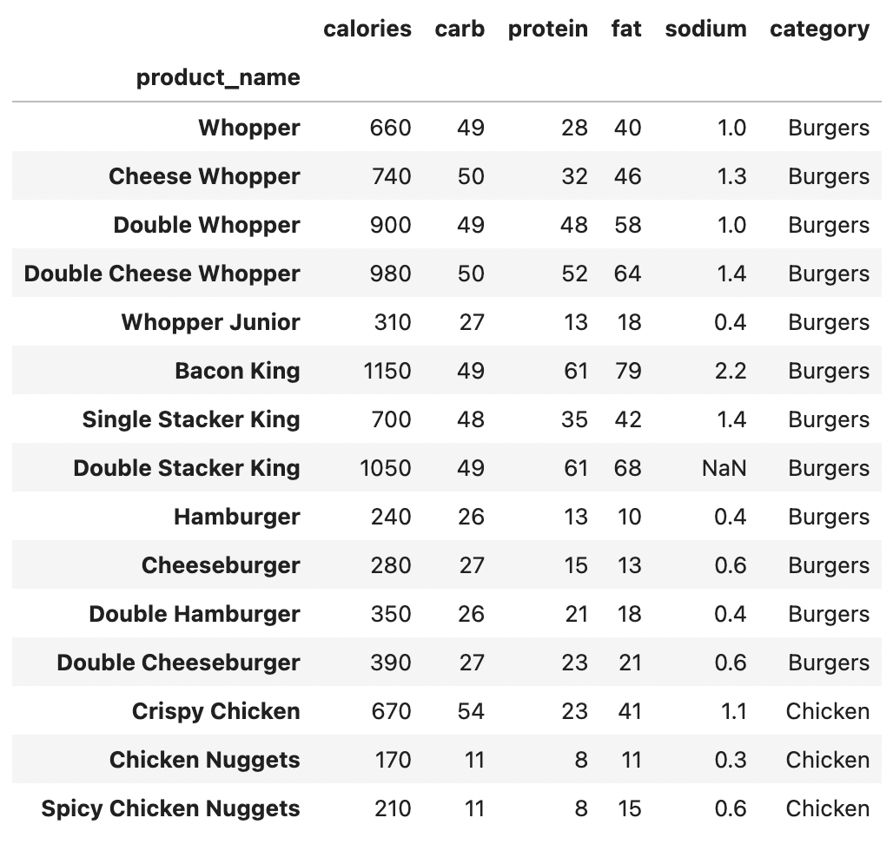Select the 1150 calories cell

tap(387, 371)
